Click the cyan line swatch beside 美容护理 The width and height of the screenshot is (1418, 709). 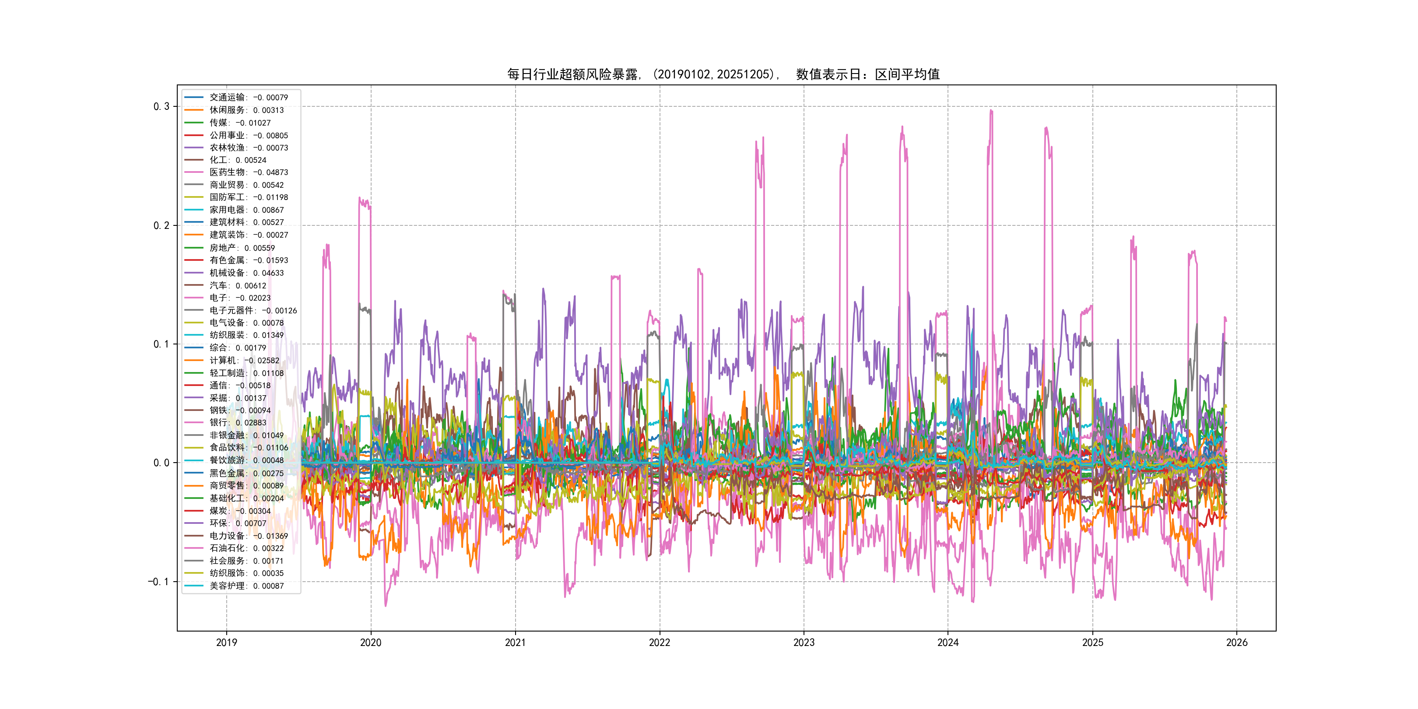point(194,586)
